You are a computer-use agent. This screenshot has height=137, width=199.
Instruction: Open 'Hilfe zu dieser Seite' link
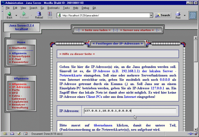click(x=77, y=54)
